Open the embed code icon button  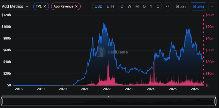168,6
